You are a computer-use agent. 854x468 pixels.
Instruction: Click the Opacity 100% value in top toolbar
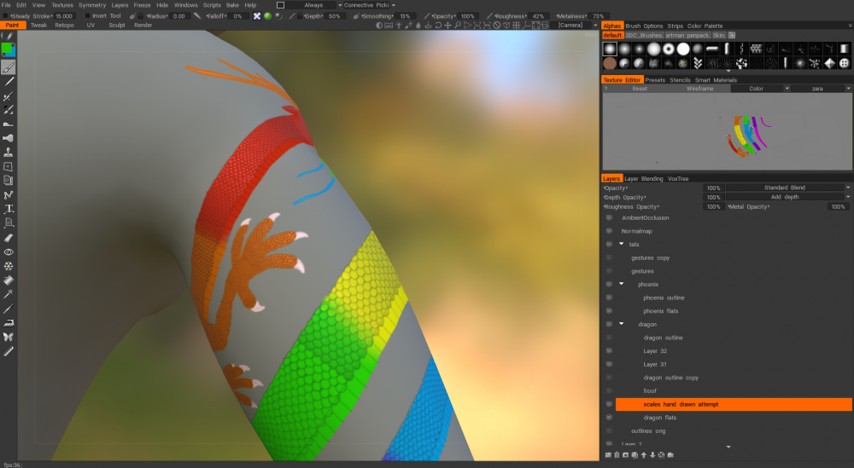467,15
